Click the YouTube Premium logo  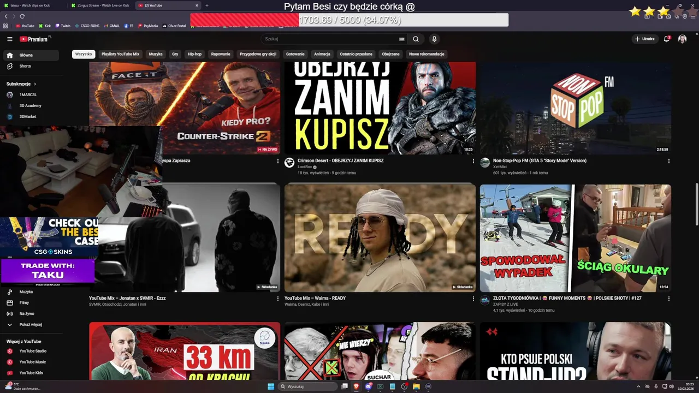(x=34, y=39)
